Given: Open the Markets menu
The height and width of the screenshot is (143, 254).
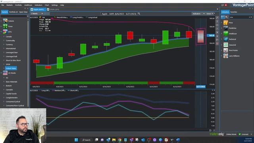Looking at the screenshot, I should (x=10, y=5).
